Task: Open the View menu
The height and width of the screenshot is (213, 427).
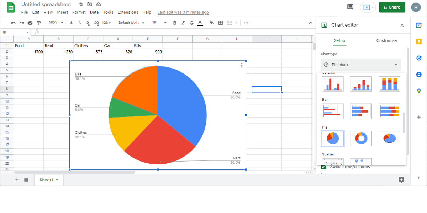Action: point(48,12)
